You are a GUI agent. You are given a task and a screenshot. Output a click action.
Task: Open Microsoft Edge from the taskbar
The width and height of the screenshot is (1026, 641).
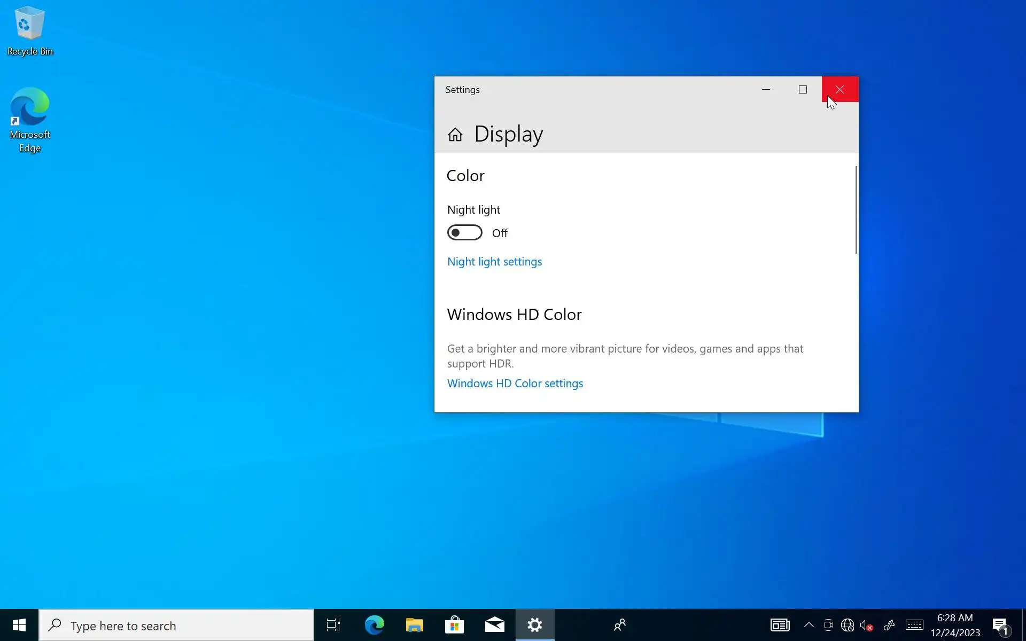(x=374, y=625)
